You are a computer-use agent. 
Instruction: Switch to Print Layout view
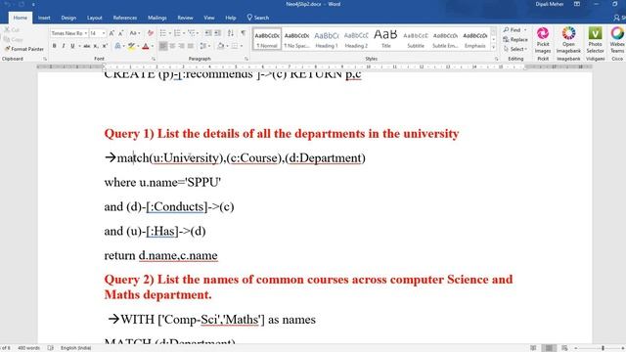pos(549,348)
